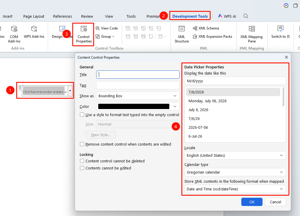Screen dimensions: 300x216
Task: Insert a date picker content control (15 icon)
Action: pyautogui.click(x=143, y=37)
